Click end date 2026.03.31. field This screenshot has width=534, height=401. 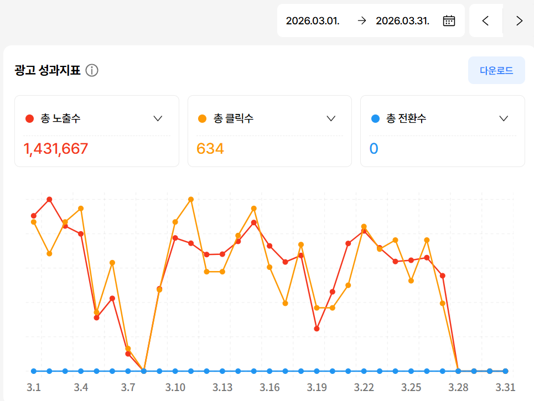(402, 21)
